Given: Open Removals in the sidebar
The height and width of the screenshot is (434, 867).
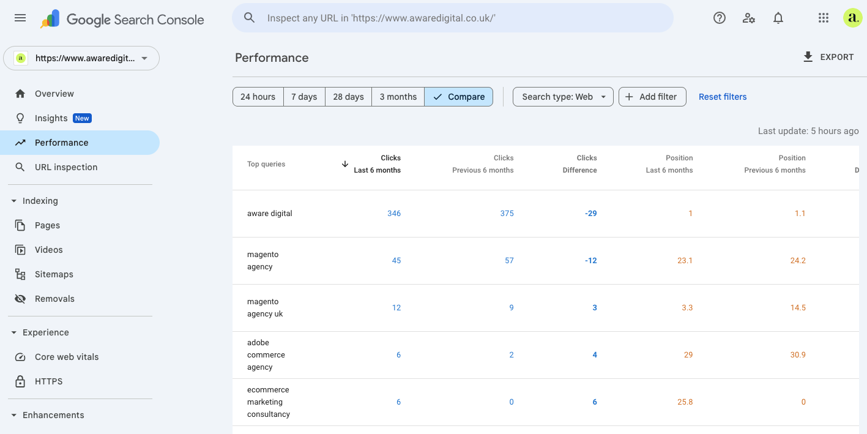Looking at the screenshot, I should pos(80,299).
